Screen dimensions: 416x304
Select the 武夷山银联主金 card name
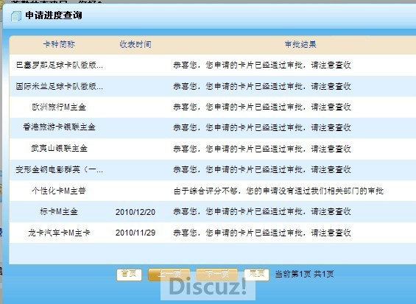click(x=59, y=148)
